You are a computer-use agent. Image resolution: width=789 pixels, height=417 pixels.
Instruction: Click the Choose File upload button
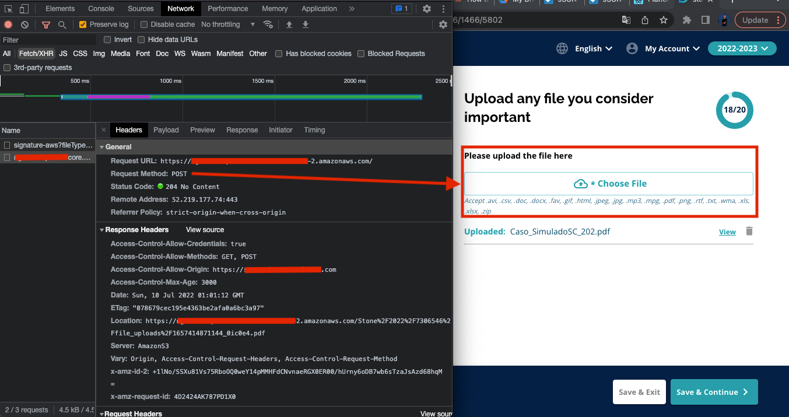tap(609, 183)
